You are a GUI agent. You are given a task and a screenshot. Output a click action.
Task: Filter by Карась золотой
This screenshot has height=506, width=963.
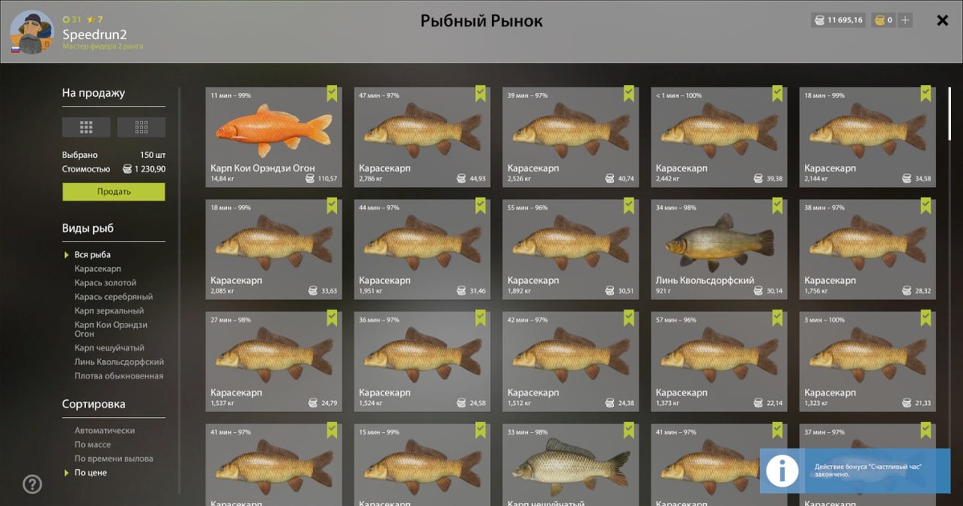tap(105, 283)
